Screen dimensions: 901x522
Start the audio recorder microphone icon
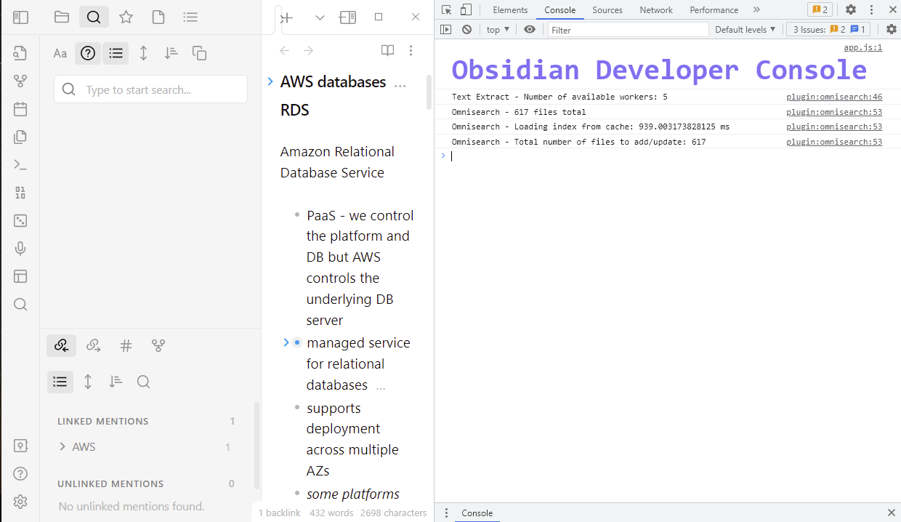coord(20,249)
